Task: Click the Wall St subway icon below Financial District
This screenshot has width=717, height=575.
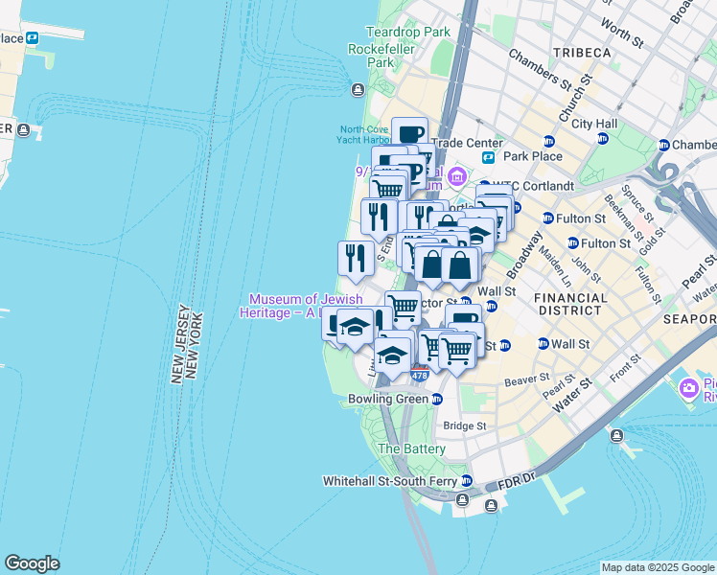Action: (543, 344)
